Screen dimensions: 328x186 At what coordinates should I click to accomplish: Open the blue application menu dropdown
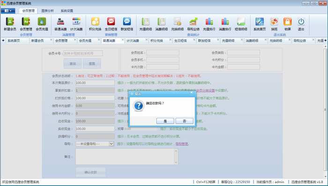(x=8, y=11)
